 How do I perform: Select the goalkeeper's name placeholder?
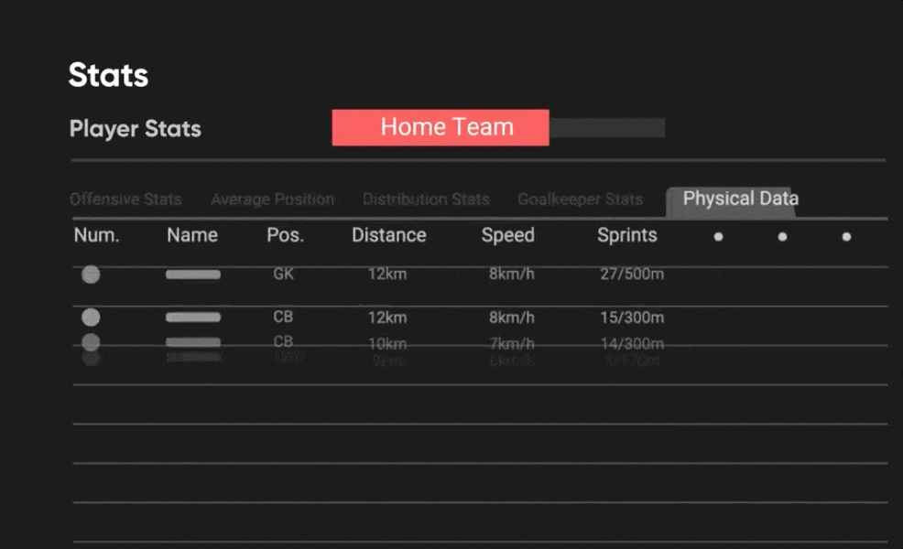tap(192, 274)
